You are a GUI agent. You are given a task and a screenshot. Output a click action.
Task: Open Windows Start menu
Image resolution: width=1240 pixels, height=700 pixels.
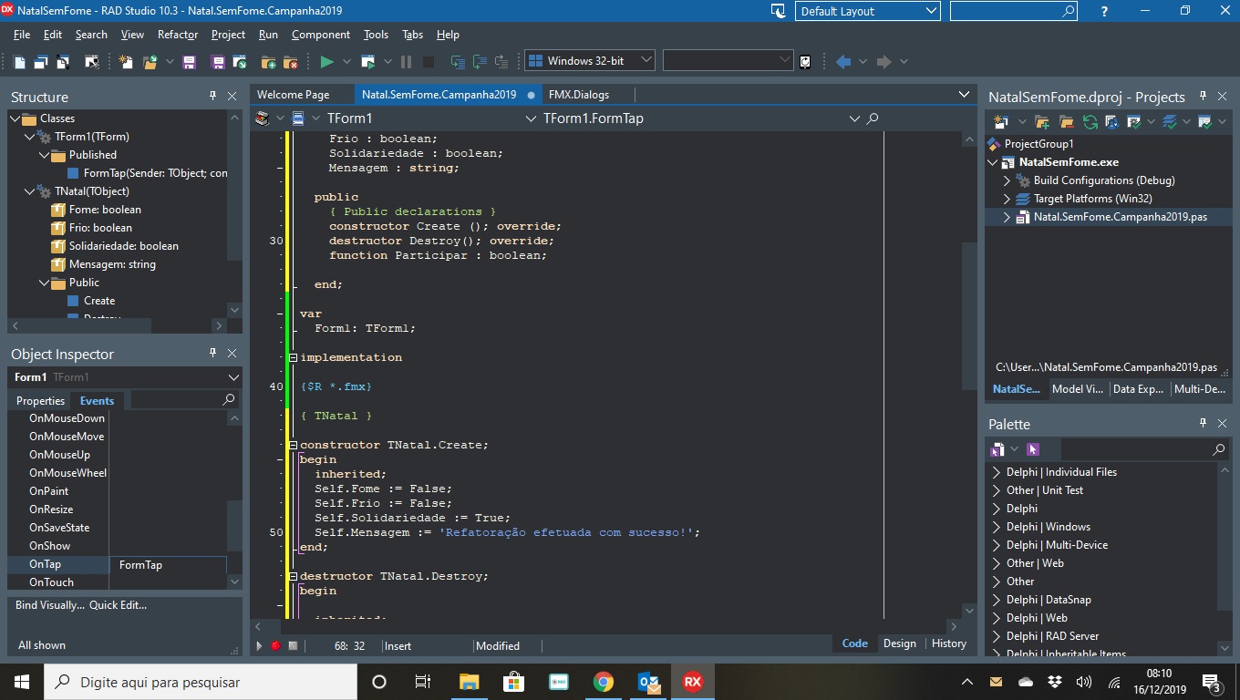[21, 681]
